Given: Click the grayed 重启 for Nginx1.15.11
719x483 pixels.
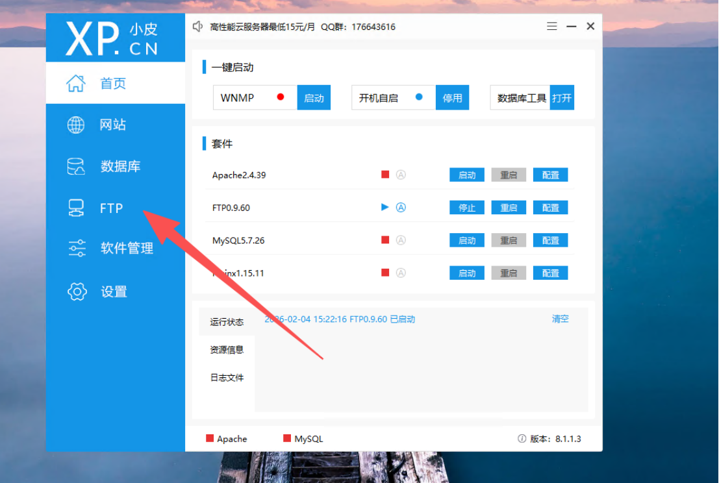Looking at the screenshot, I should pos(509,273).
